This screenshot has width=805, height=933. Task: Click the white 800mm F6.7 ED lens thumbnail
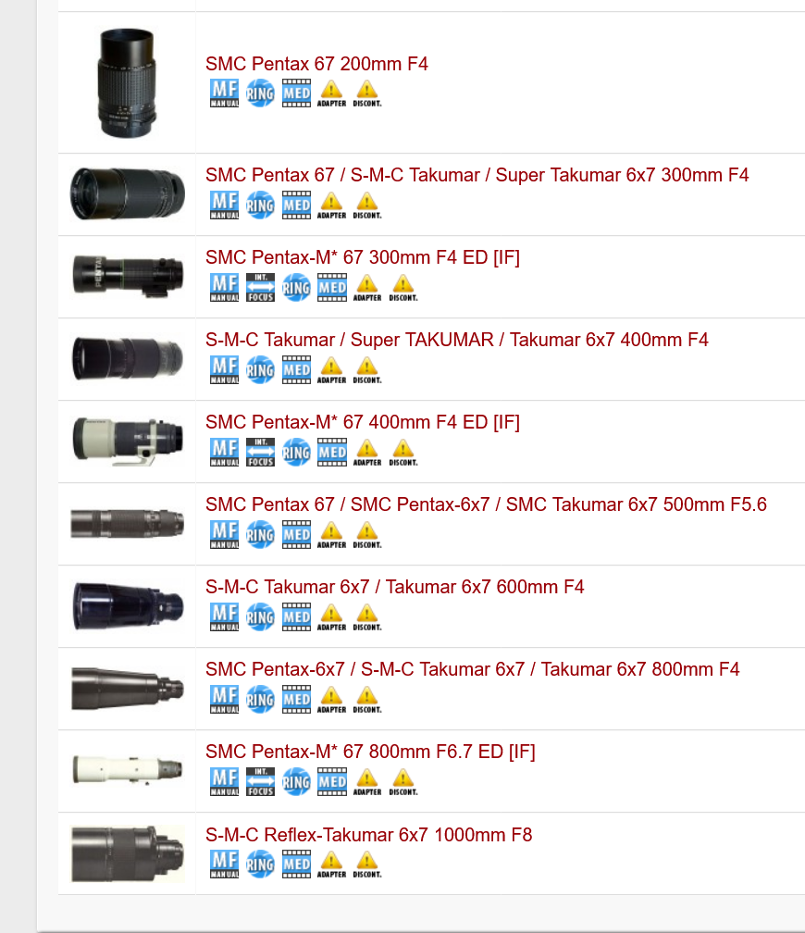128,769
